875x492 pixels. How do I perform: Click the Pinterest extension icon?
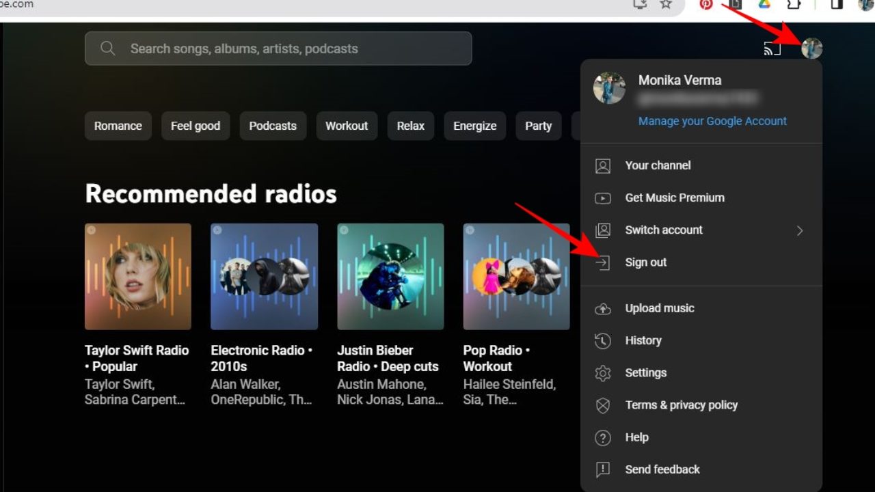[x=705, y=4]
